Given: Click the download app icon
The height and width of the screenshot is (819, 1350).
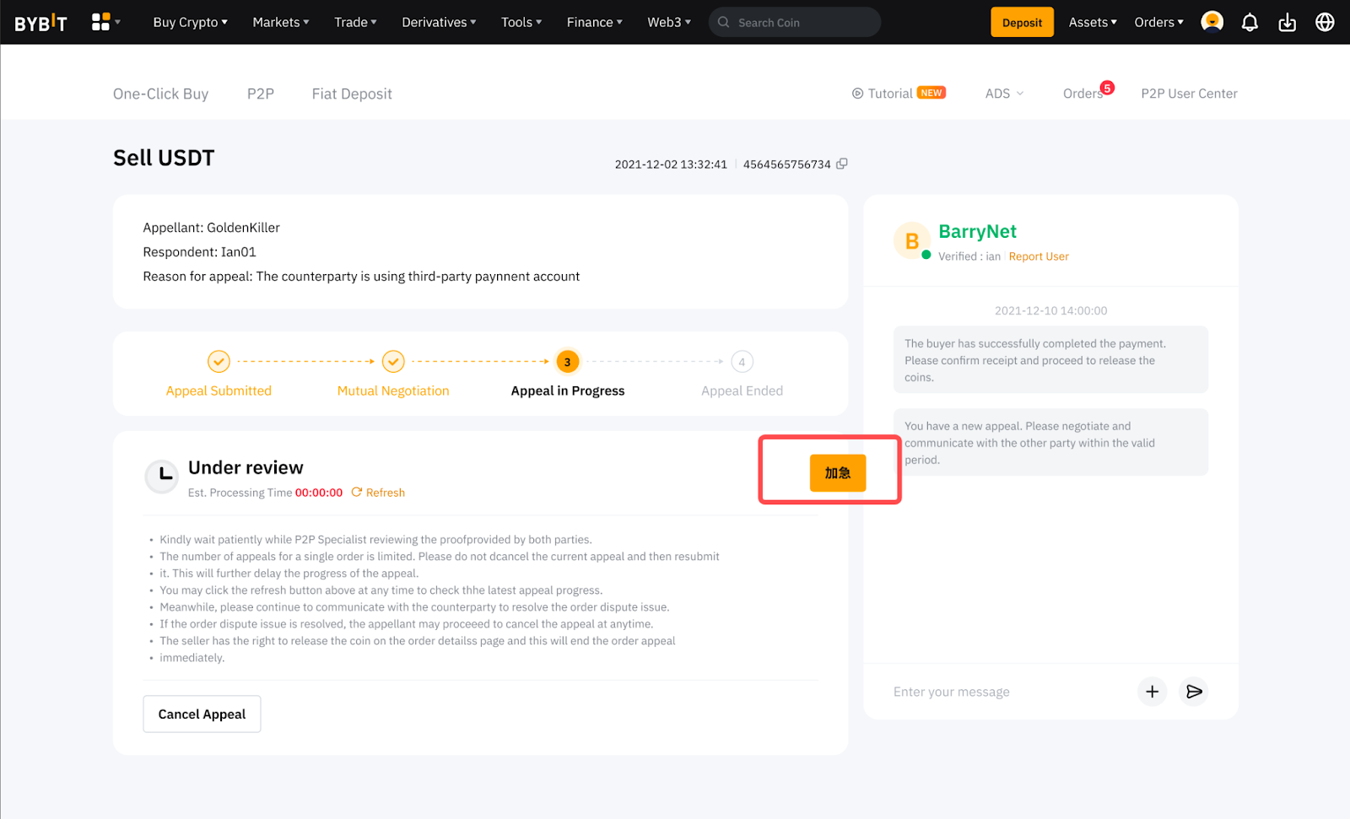Looking at the screenshot, I should tap(1287, 23).
